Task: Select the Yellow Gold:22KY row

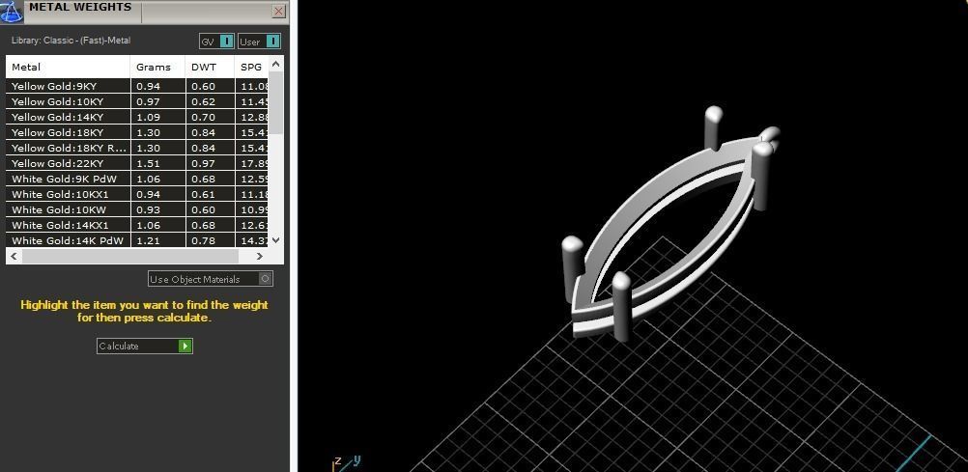Action: pyautogui.click(x=138, y=163)
